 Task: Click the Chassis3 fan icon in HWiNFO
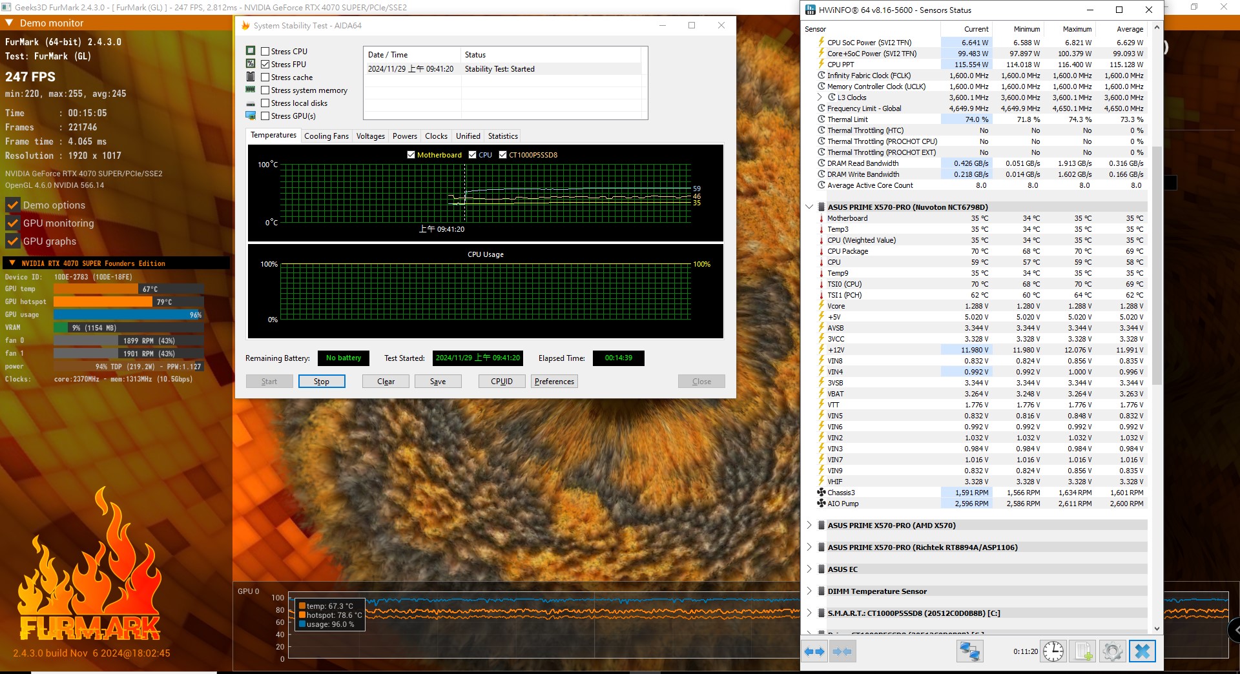(821, 493)
